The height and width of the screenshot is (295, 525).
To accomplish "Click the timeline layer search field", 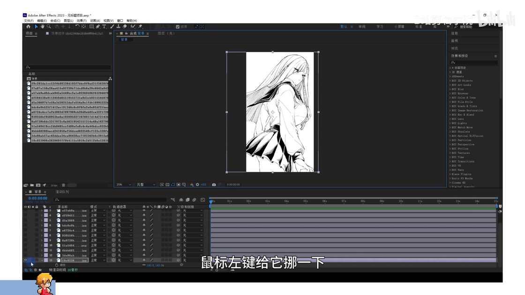I will pos(111,199).
